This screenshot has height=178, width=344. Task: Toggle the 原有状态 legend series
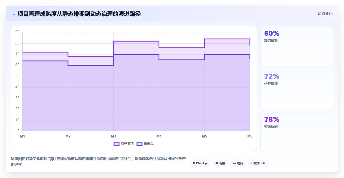click(x=124, y=144)
